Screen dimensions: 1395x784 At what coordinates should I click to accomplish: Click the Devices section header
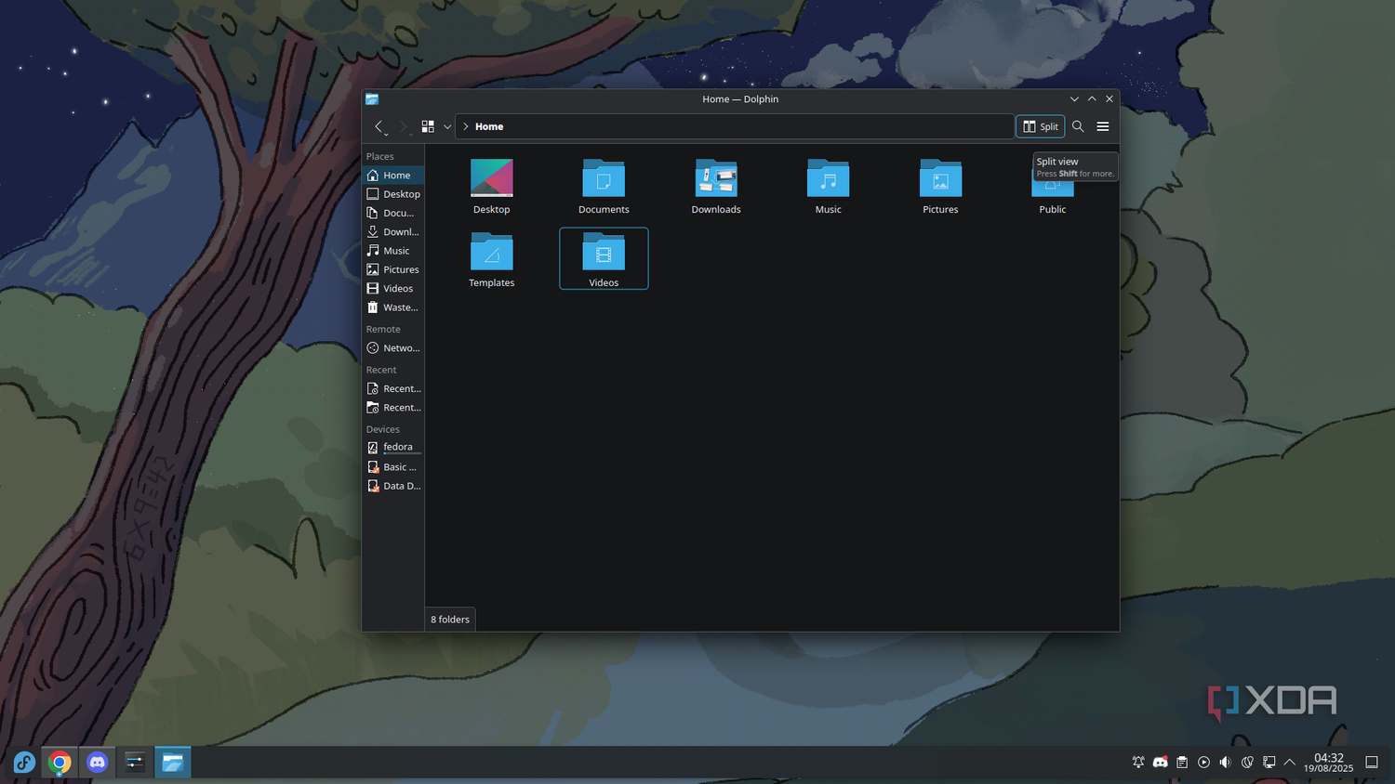tap(383, 429)
